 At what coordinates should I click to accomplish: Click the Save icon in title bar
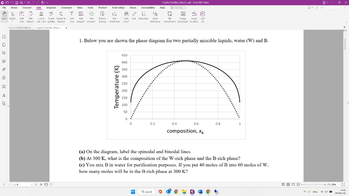pos(12,2)
